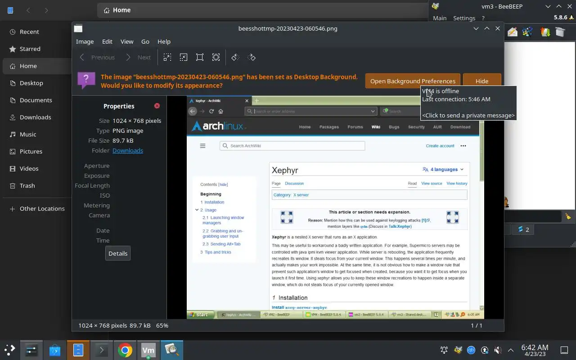Open the Image menu
Viewport: 576px width, 360px height.
point(85,41)
